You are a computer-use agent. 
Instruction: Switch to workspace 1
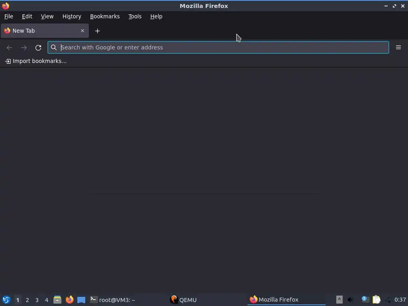click(18, 300)
